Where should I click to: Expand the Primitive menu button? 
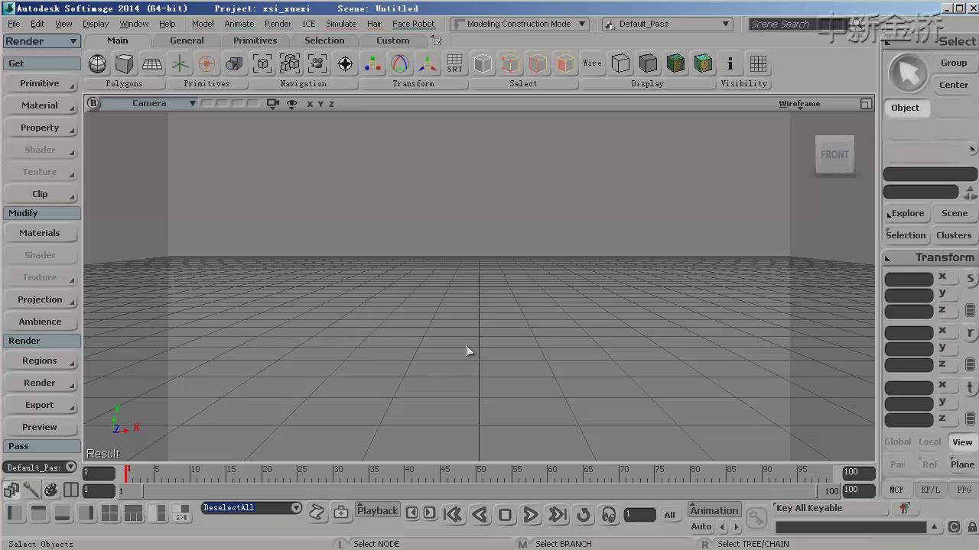pyautogui.click(x=40, y=83)
